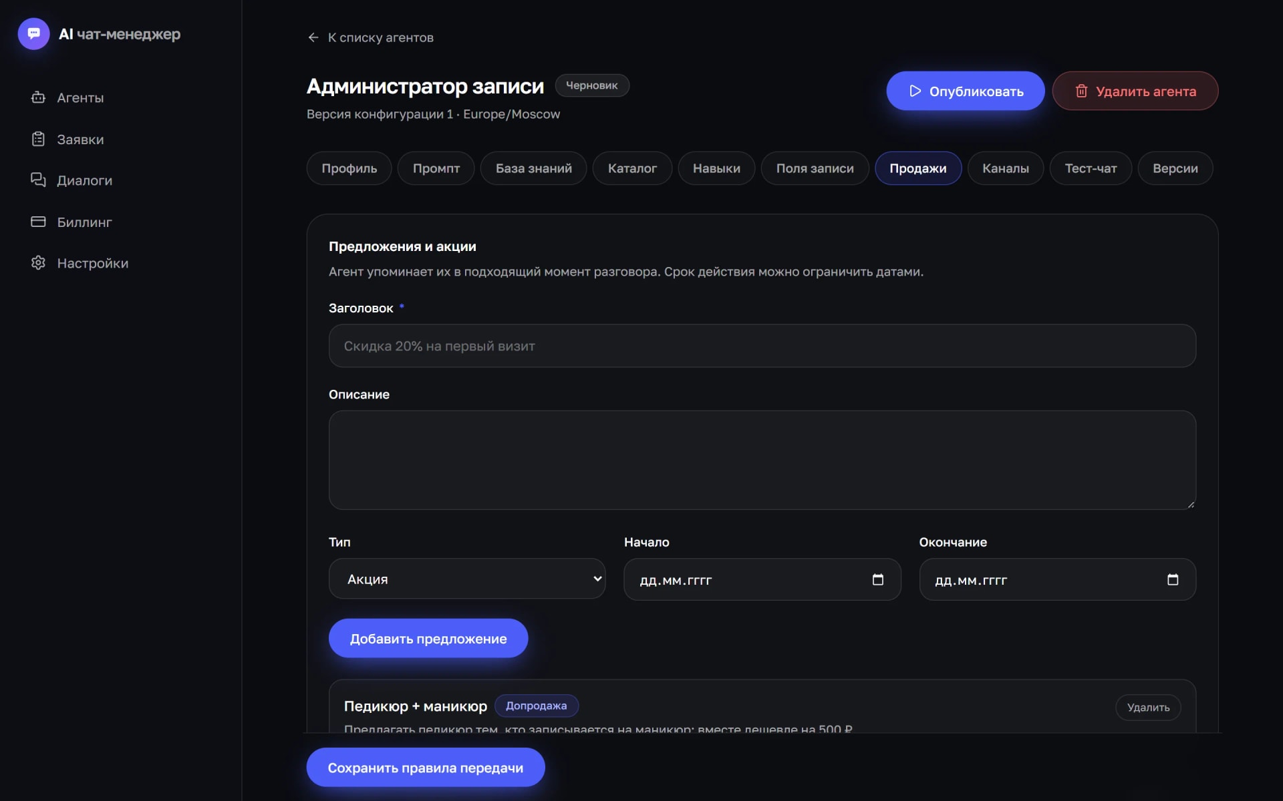1283x801 pixels.
Task: Open Агенты in the sidebar
Action: pos(121,97)
